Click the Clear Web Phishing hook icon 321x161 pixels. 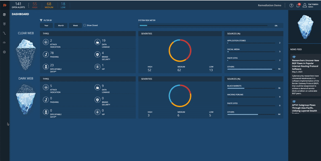pos(45,54)
